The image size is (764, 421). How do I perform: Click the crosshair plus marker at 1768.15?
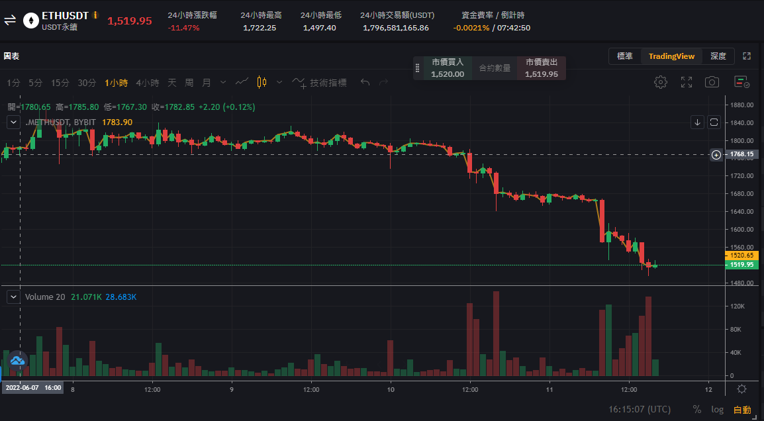click(716, 155)
